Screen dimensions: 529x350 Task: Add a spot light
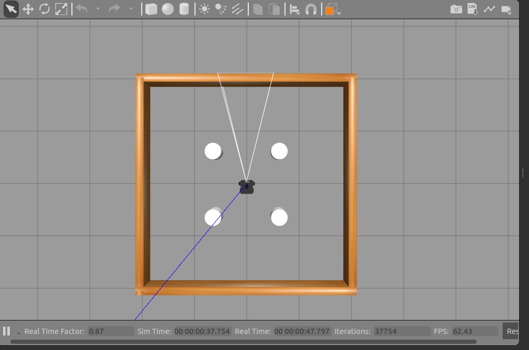[x=221, y=9]
